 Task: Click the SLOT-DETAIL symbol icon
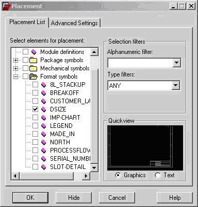click(x=44, y=167)
